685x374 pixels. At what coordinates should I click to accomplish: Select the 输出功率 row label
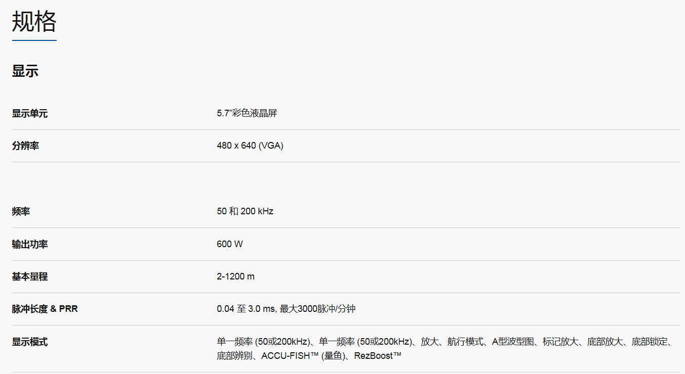tap(30, 244)
